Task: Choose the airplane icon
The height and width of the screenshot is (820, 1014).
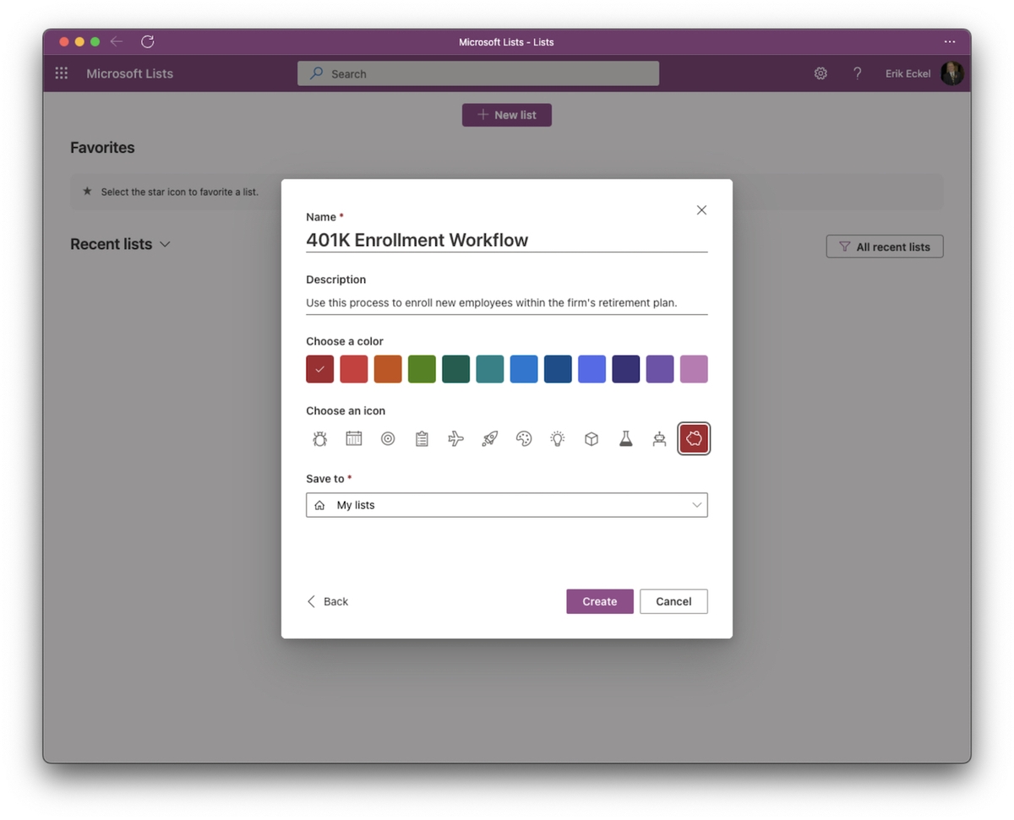Action: [x=455, y=438]
